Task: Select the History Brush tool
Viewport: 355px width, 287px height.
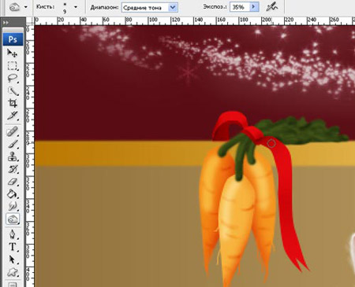Action: (x=13, y=169)
